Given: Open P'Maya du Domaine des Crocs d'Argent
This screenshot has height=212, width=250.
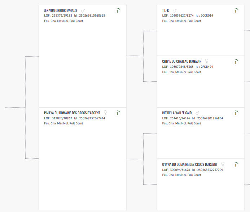Looking at the screenshot, I should tap(72, 113).
